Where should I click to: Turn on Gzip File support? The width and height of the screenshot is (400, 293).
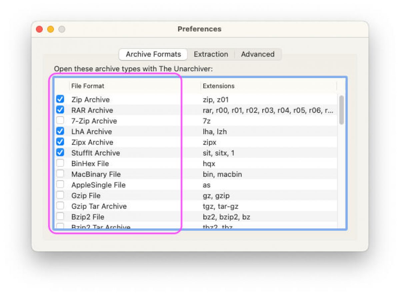pos(60,195)
